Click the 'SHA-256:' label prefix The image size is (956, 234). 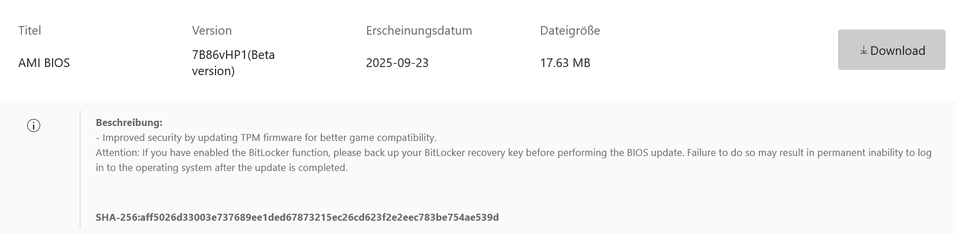click(x=117, y=217)
